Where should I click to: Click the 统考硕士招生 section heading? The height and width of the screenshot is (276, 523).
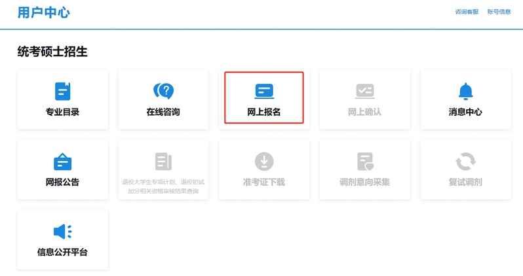pyautogui.click(x=52, y=52)
